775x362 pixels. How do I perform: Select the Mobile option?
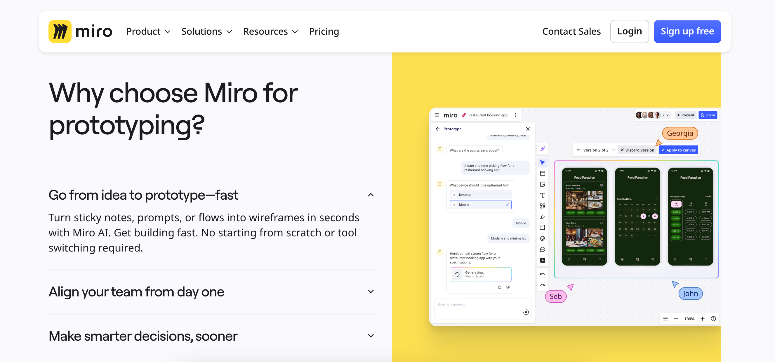(x=480, y=205)
